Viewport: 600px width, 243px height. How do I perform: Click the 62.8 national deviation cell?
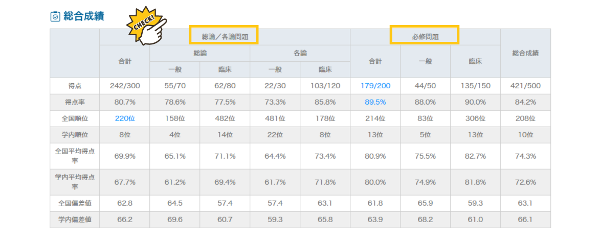[x=125, y=204]
